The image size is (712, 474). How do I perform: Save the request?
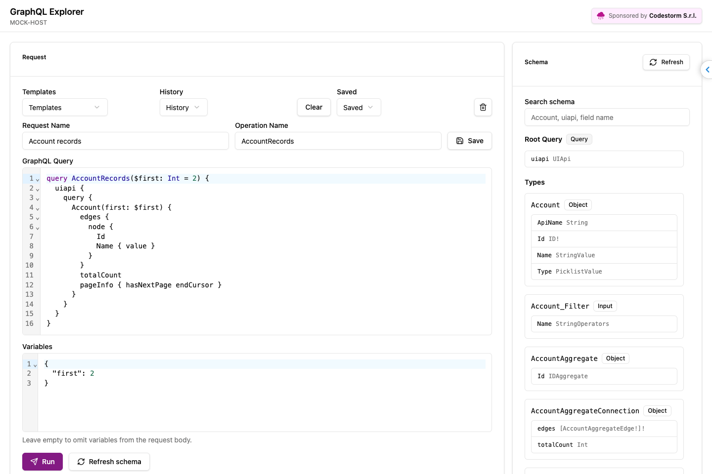pos(470,141)
